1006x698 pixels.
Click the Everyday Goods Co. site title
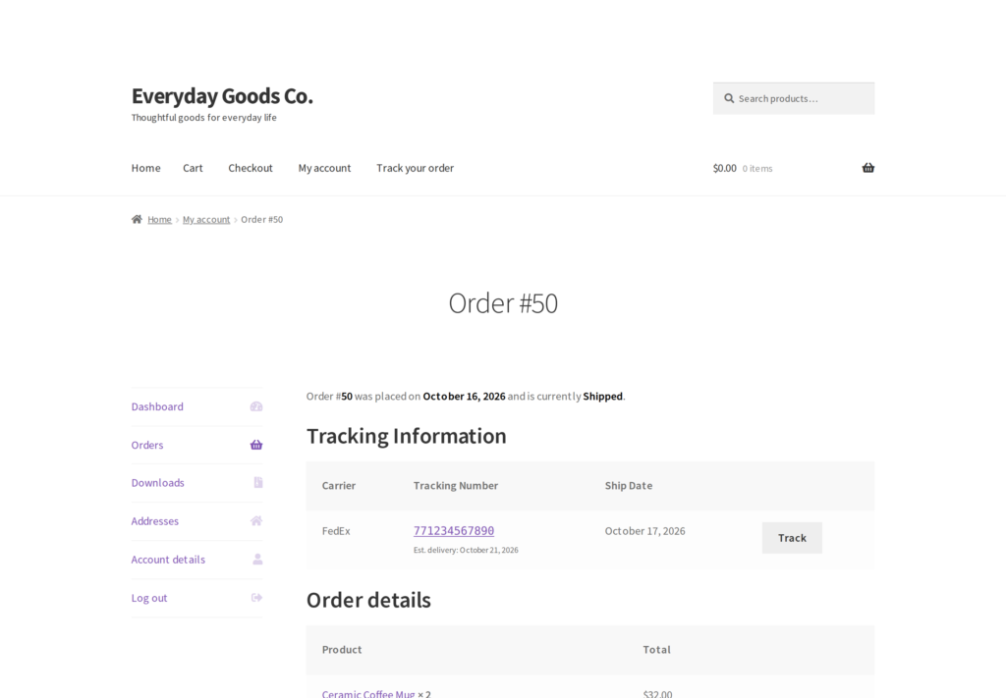pyautogui.click(x=222, y=96)
